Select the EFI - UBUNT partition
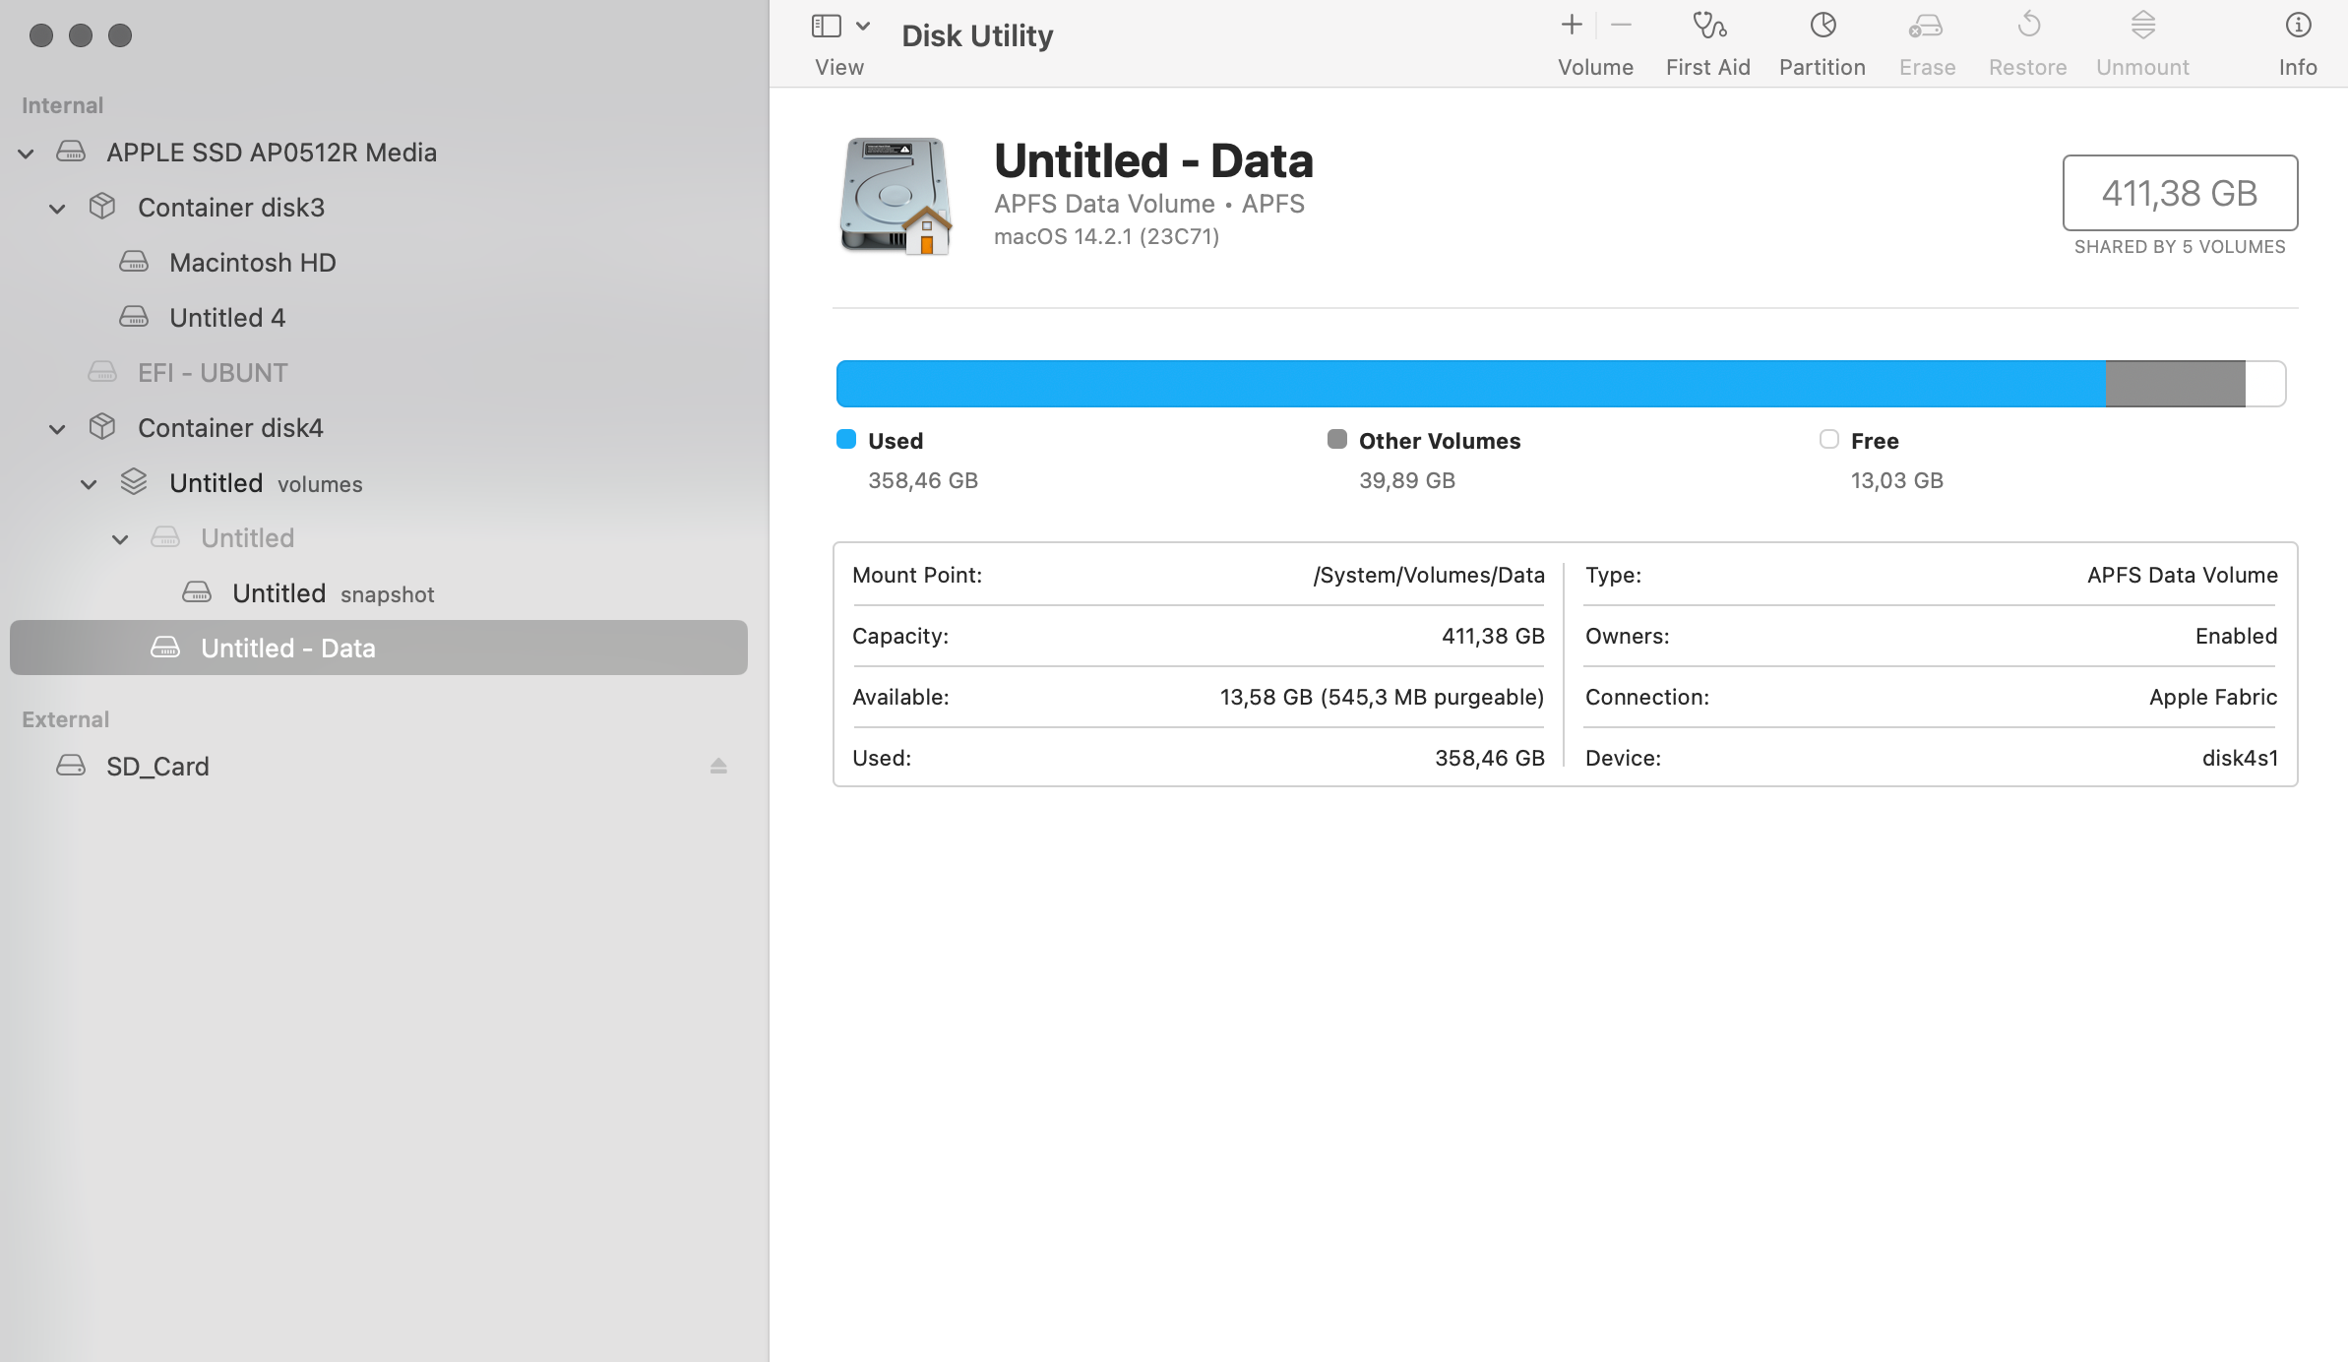 (213, 373)
